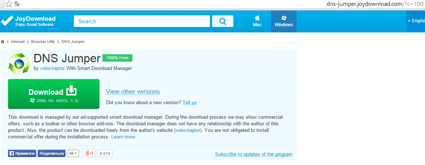Image resolution: width=425 pixels, height=165 pixels.
Task: Open the Browser Utils breadcrumb
Action: click(43, 42)
